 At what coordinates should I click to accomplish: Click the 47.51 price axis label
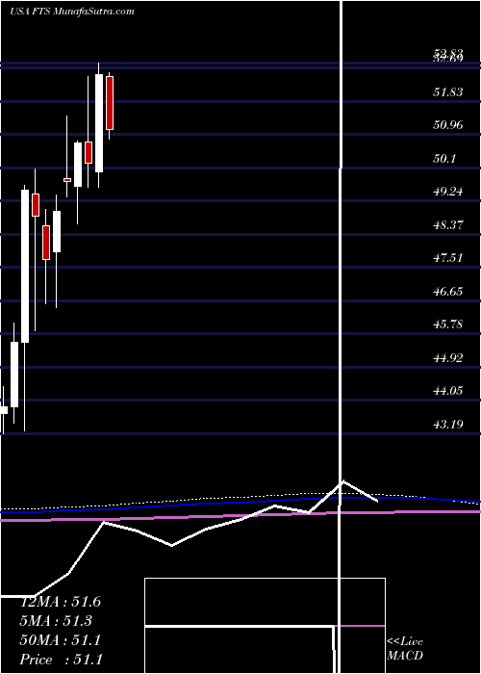coord(448,257)
